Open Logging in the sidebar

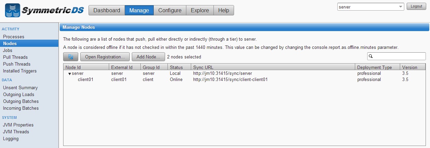coord(11,138)
